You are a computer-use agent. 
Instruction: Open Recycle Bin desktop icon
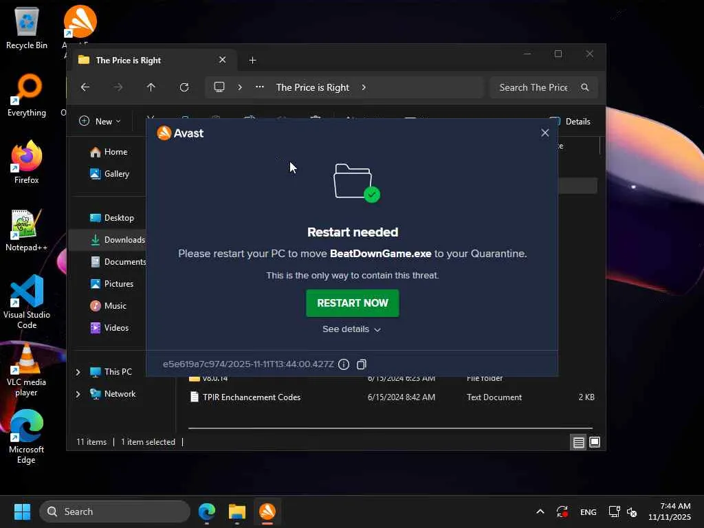click(x=27, y=28)
